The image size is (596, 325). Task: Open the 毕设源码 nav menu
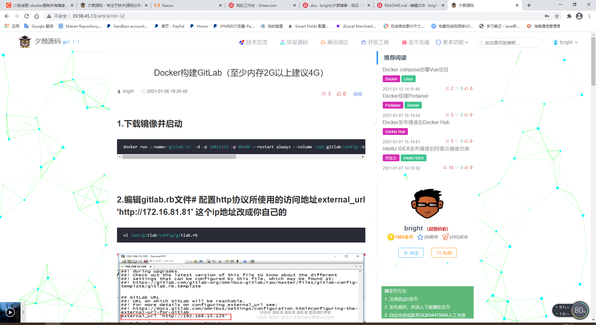294,42
